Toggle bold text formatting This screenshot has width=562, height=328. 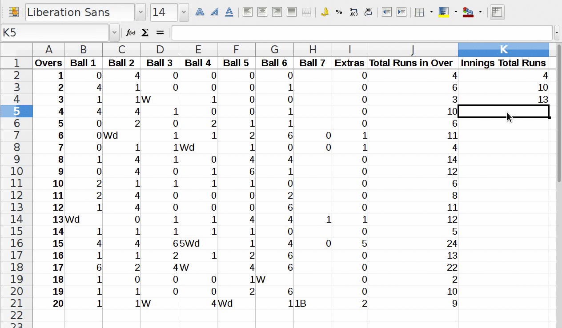pyautogui.click(x=200, y=12)
